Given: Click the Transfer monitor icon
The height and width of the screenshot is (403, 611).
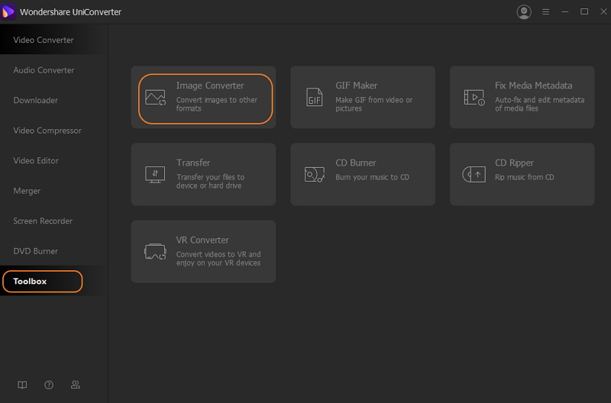Looking at the screenshot, I should point(155,175).
